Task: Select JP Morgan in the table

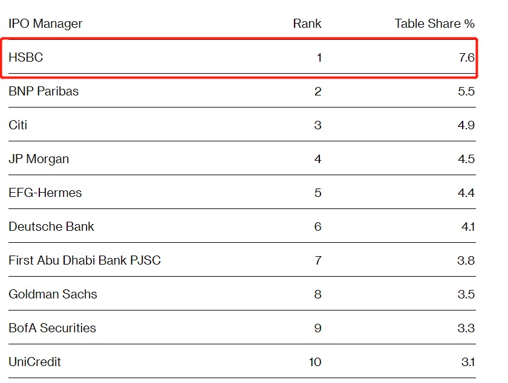Action: (x=39, y=159)
